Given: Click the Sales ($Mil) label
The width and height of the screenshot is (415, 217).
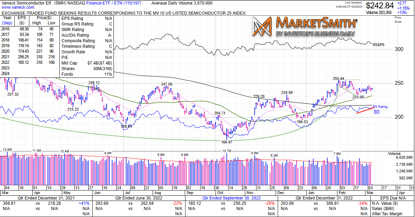Looking at the screenshot, I should point(383,209).
